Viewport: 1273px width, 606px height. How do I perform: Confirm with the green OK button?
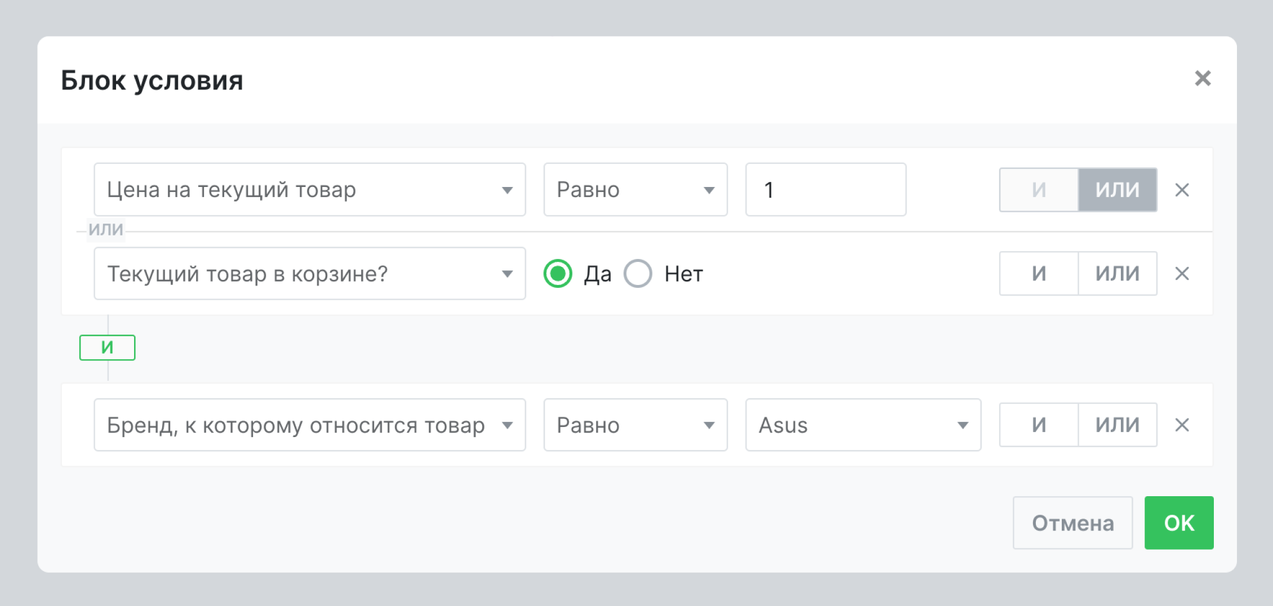tap(1178, 523)
